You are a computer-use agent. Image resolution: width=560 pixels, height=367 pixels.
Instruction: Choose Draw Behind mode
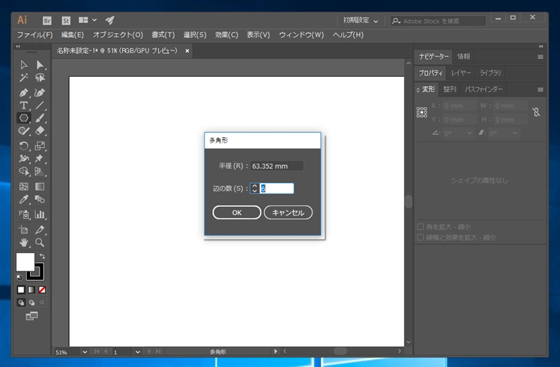click(x=32, y=302)
